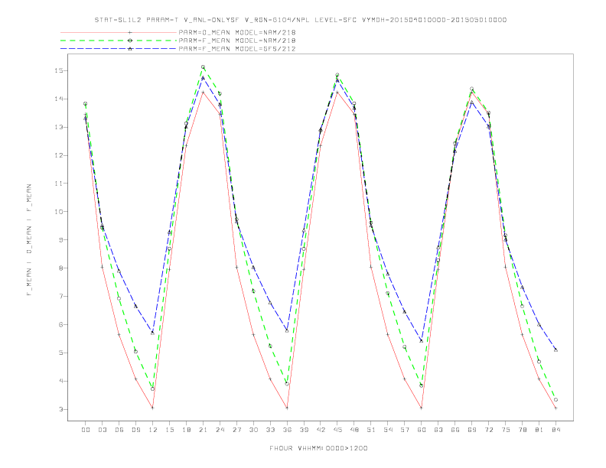Click the green NAM peak marker at hour 21

click(203, 67)
